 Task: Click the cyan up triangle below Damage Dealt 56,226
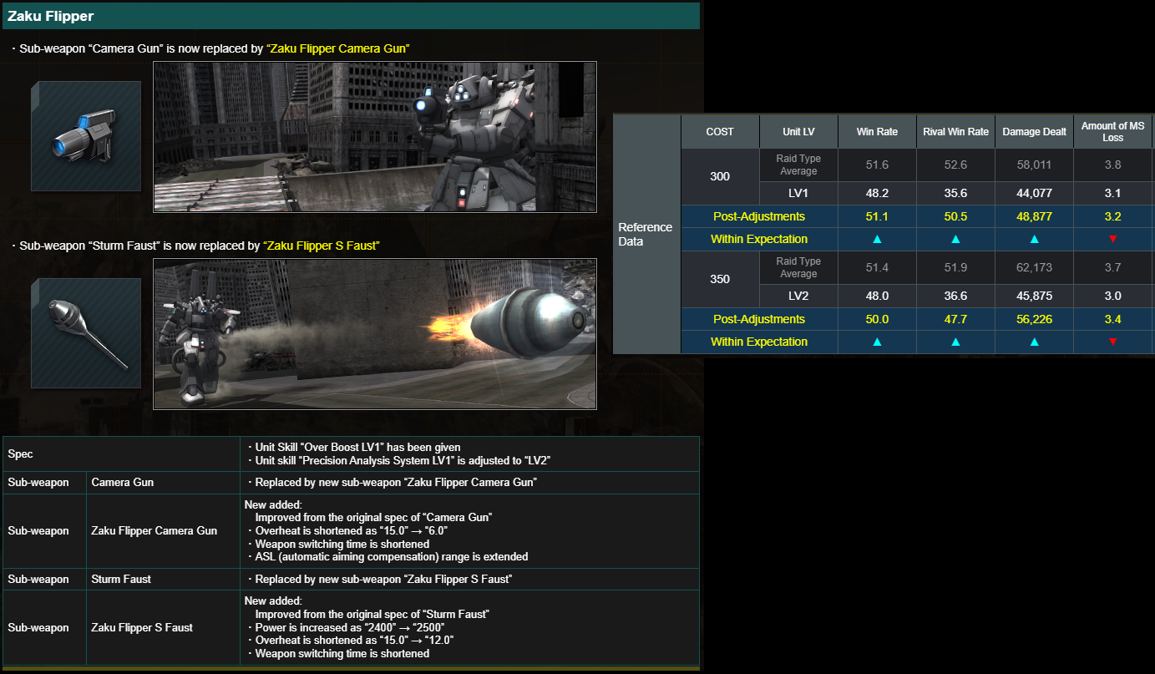tap(1034, 342)
